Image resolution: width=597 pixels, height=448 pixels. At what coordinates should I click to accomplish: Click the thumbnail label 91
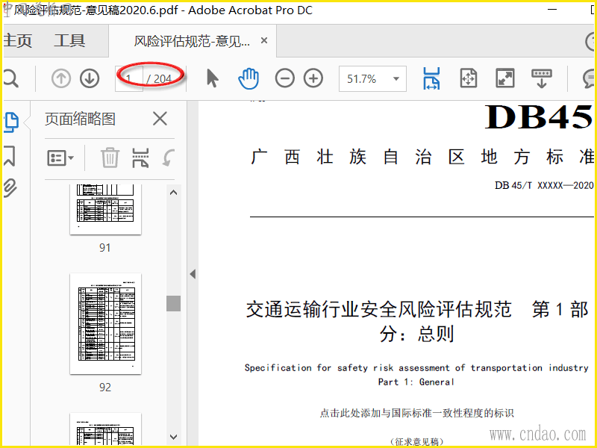(104, 248)
